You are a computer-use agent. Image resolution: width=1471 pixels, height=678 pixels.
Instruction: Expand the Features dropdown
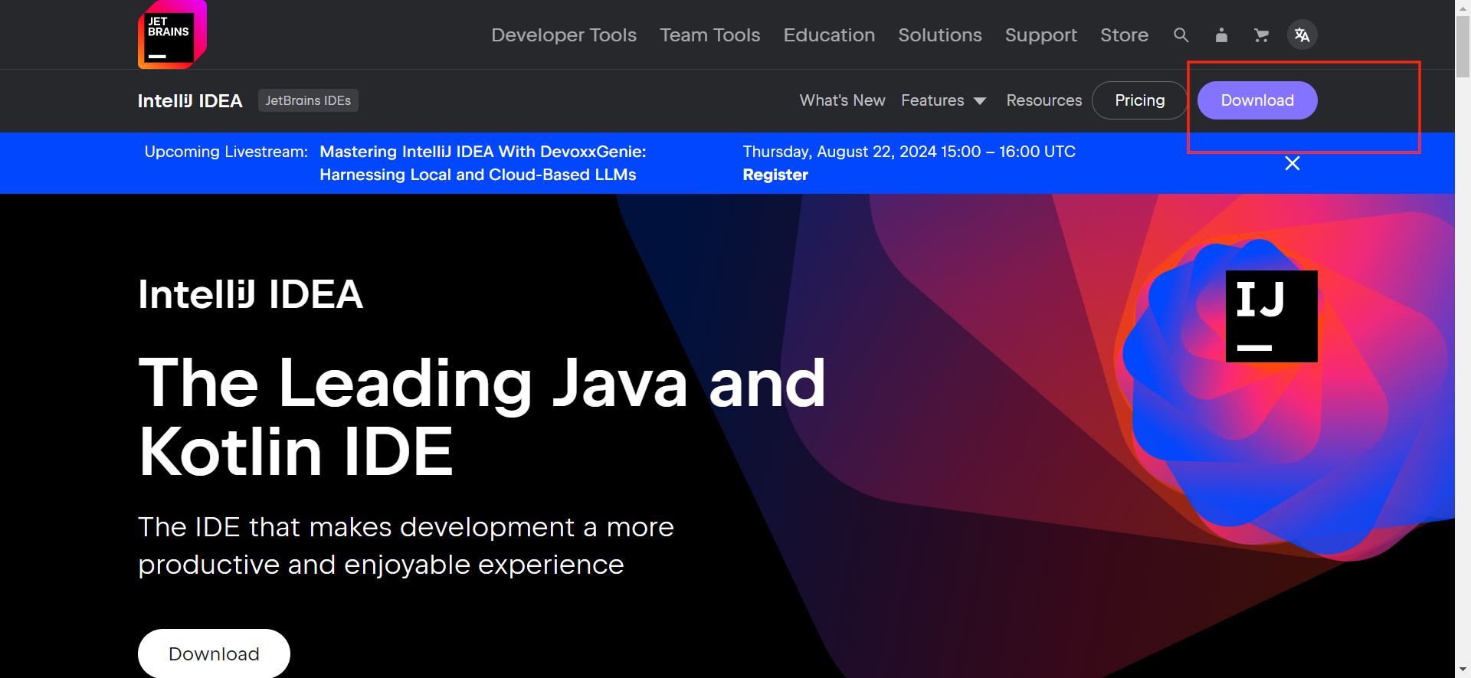point(944,100)
